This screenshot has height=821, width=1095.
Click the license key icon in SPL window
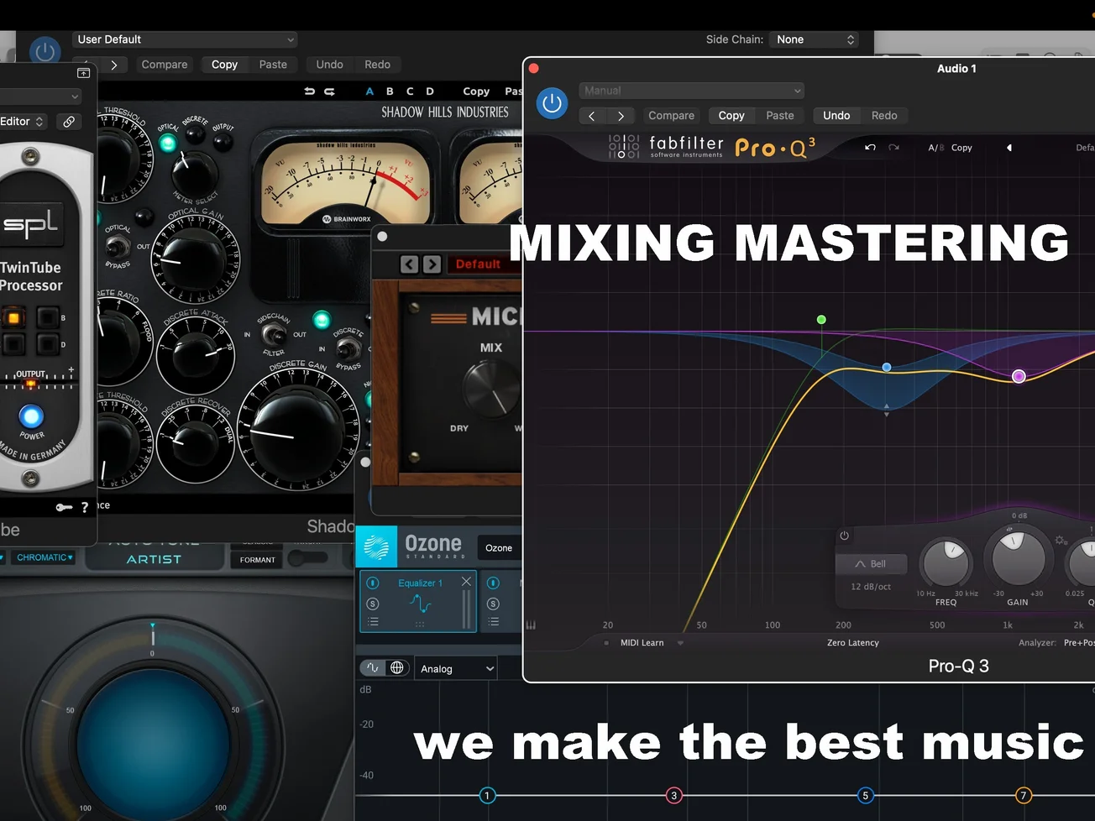pyautogui.click(x=64, y=507)
